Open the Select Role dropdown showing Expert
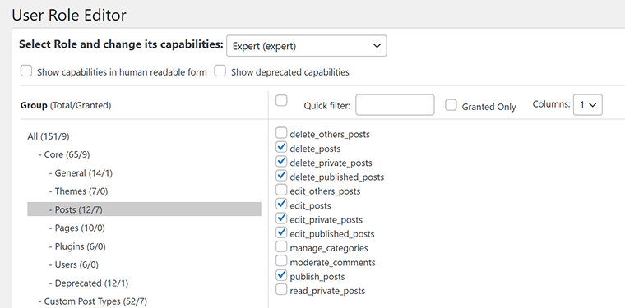Screen dimensions: 625x308 (306, 46)
